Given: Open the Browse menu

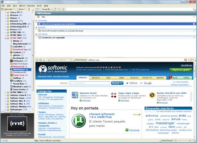Looking at the screenshot, I should (x=23, y=6).
